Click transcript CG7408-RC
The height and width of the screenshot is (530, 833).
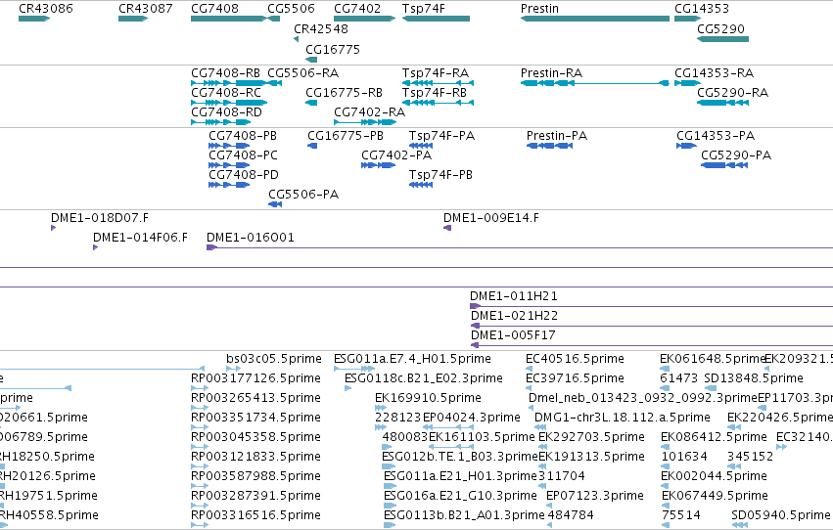click(x=229, y=103)
